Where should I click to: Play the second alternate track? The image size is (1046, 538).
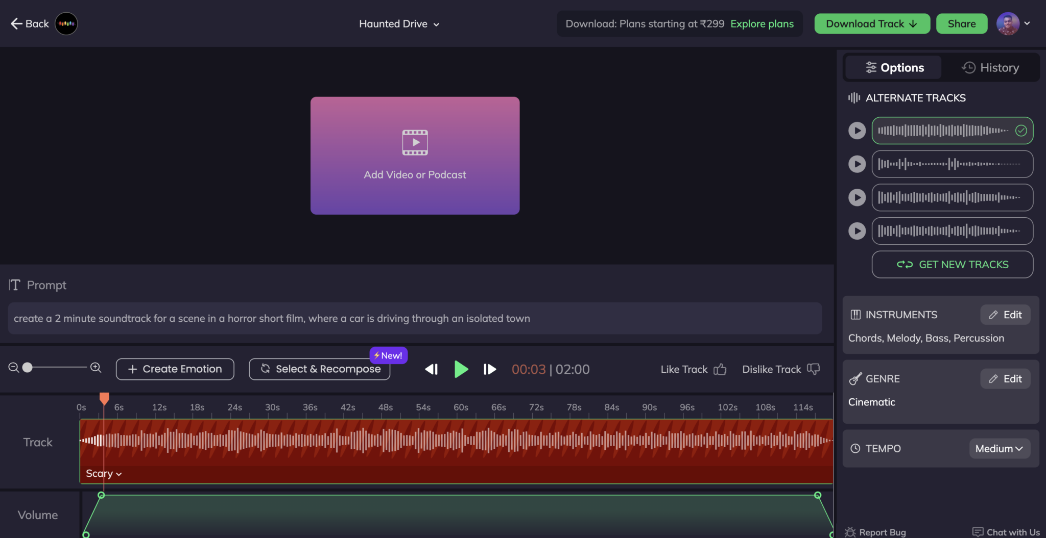[857, 164]
